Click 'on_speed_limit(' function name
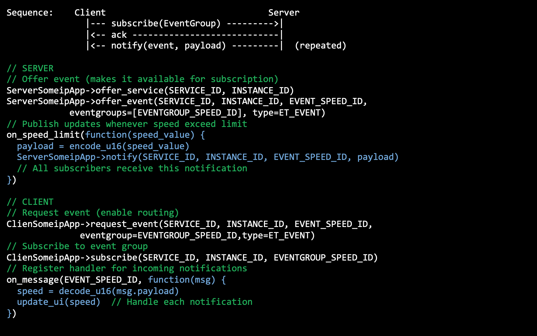The image size is (537, 336). 46,135
